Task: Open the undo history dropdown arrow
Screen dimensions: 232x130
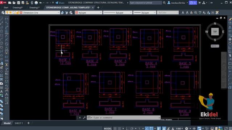Action: point(43,3)
